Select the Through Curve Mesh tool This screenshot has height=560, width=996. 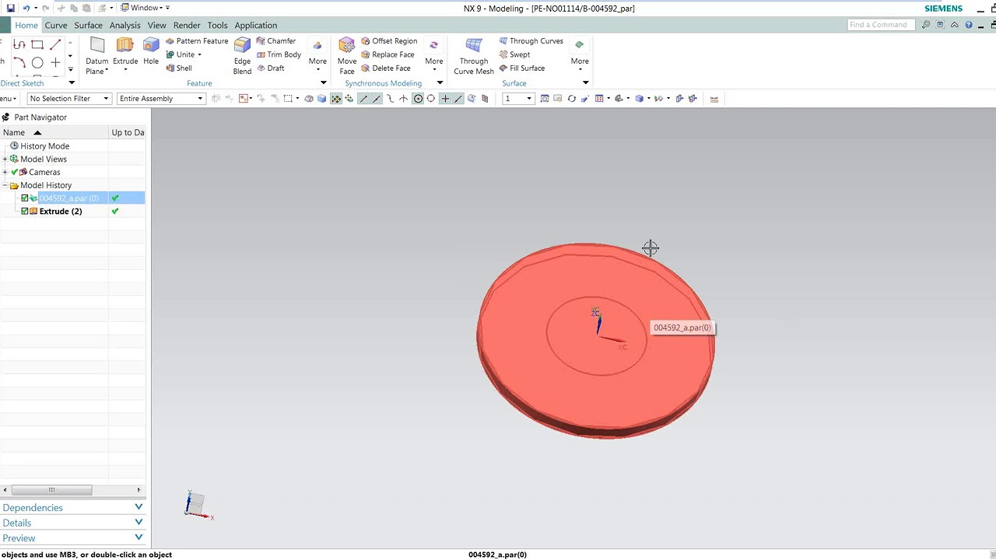pyautogui.click(x=473, y=56)
